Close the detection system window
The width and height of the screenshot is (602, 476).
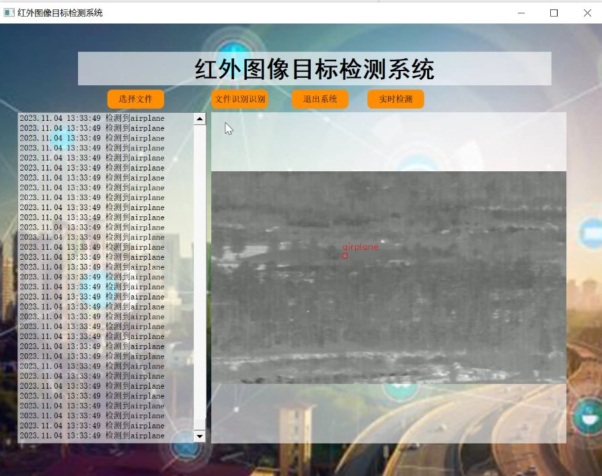(x=587, y=13)
